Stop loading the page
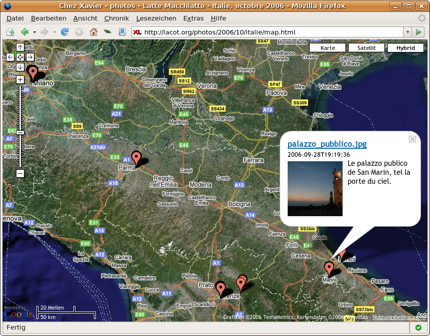The height and width of the screenshot is (336, 430). 79,32
